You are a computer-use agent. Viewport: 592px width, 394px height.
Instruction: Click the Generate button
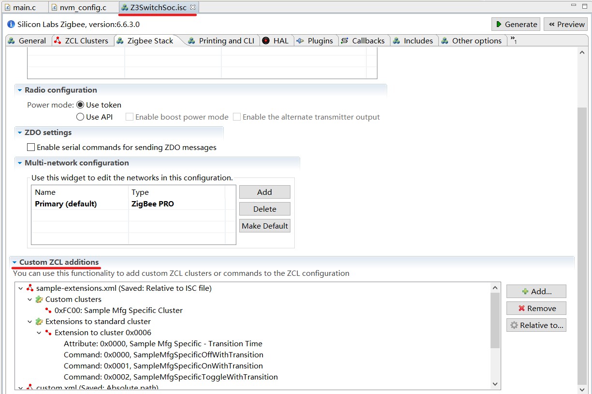[516, 24]
